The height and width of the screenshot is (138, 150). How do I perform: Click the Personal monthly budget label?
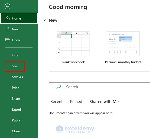pyautogui.click(x=123, y=62)
